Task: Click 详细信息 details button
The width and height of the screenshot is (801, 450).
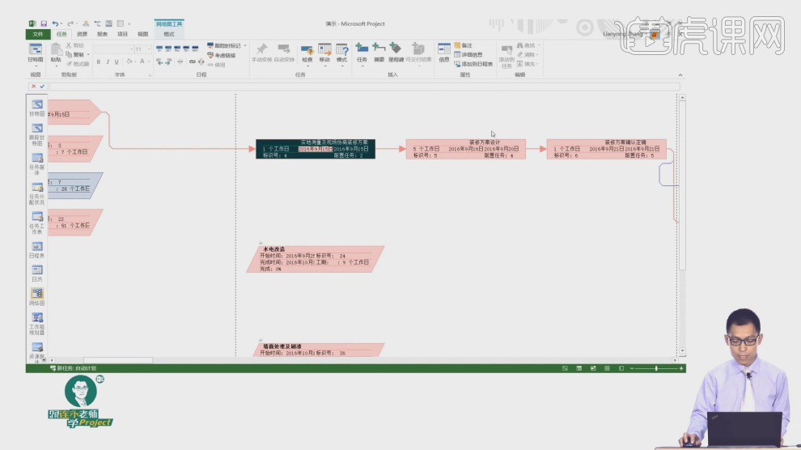Action: 468,55
